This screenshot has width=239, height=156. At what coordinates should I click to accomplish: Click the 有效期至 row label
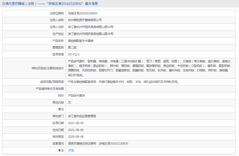point(58,137)
